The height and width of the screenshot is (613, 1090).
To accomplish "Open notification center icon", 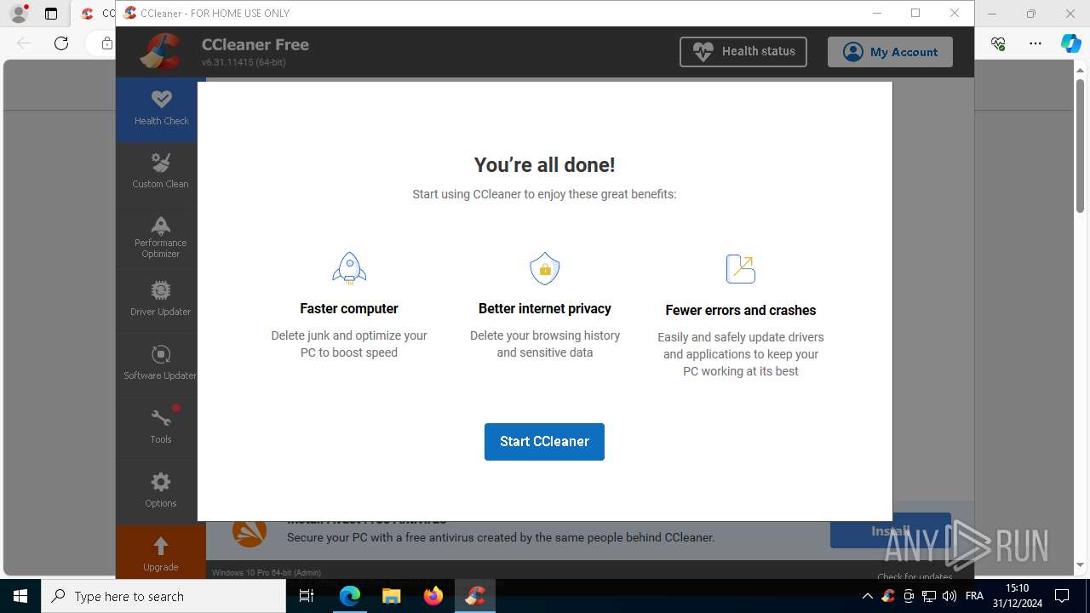I will click(x=1062, y=596).
